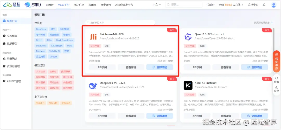281x130 pixels.
Task: Open notifications bell icon
Action: point(264,5)
